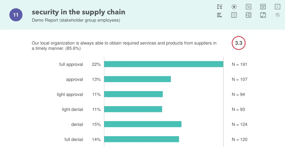Click the N = 191 count label
The width and height of the screenshot is (285, 160).
[239, 64]
